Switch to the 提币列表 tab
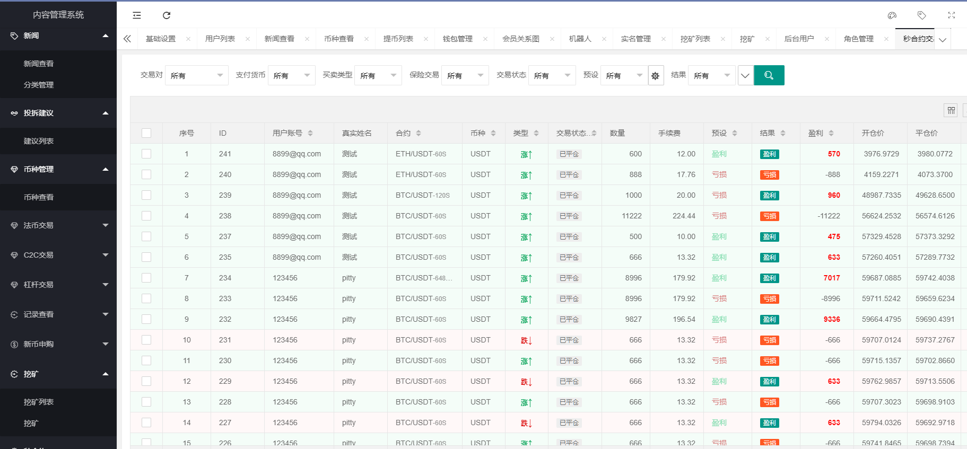 pyautogui.click(x=398, y=39)
